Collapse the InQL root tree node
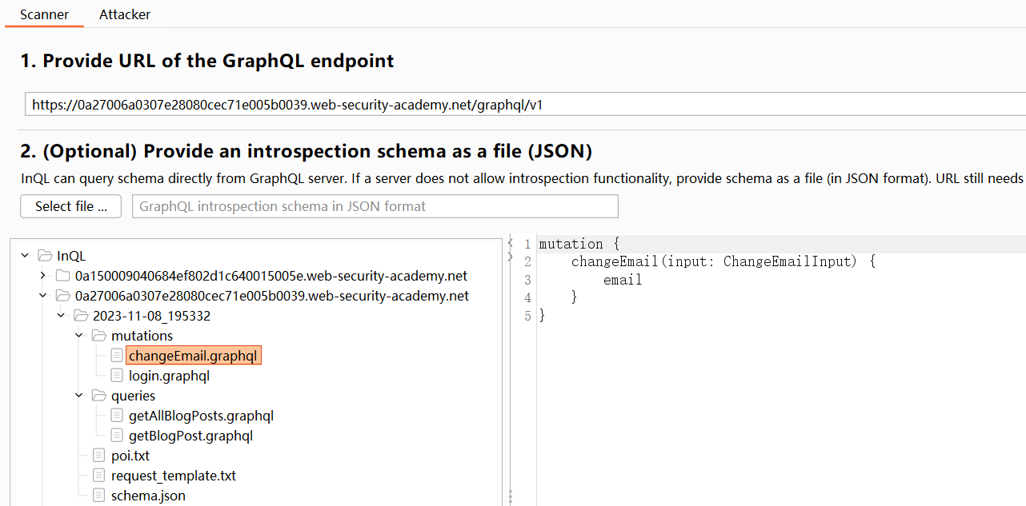The image size is (1026, 506). tap(25, 256)
